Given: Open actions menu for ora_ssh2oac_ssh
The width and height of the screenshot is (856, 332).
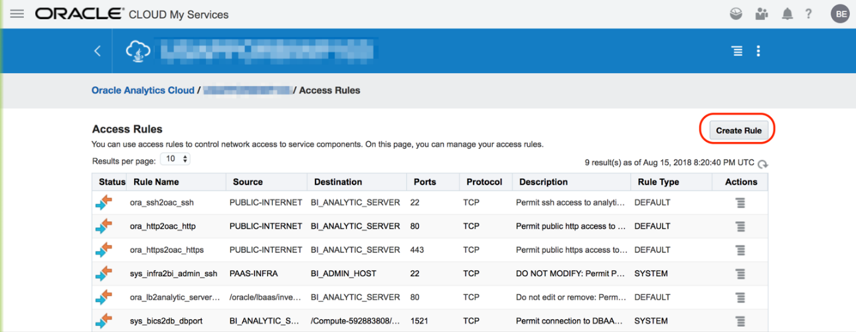Looking at the screenshot, I should 740,203.
